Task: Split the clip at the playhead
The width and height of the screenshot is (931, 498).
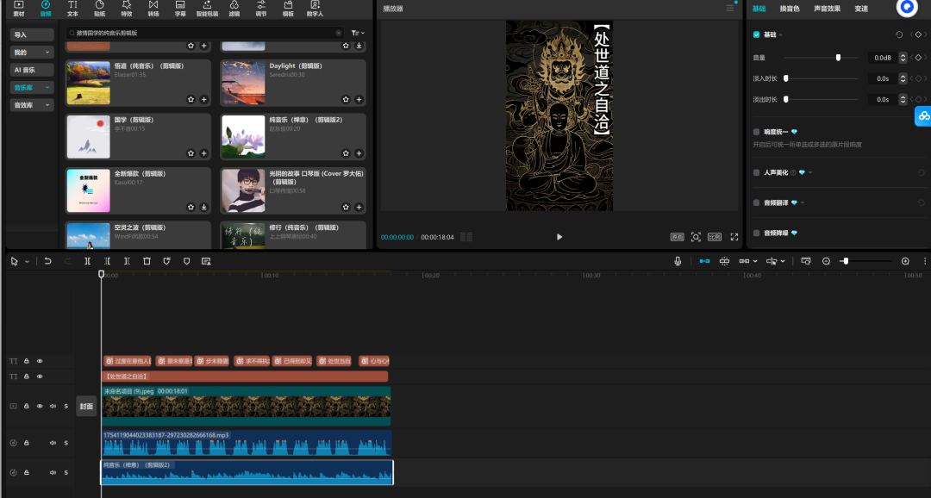Action: [87, 261]
